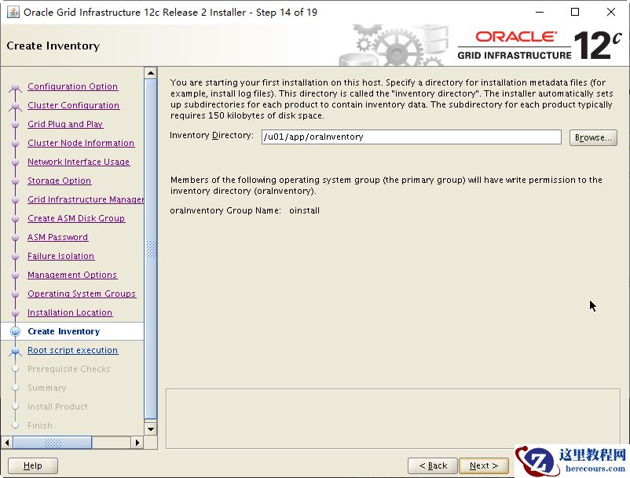Click the oinstall group name text
The height and width of the screenshot is (478, 630).
304,210
